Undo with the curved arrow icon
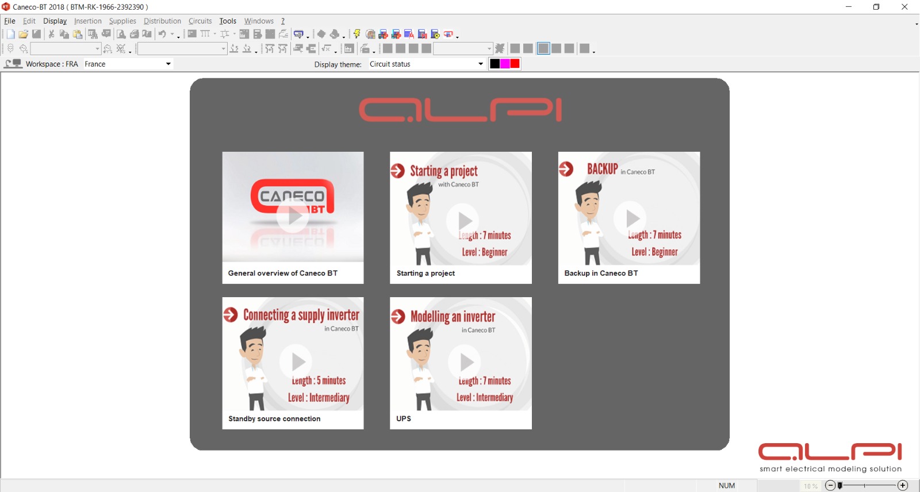Screen dimensions: 920x492 pyautogui.click(x=163, y=34)
